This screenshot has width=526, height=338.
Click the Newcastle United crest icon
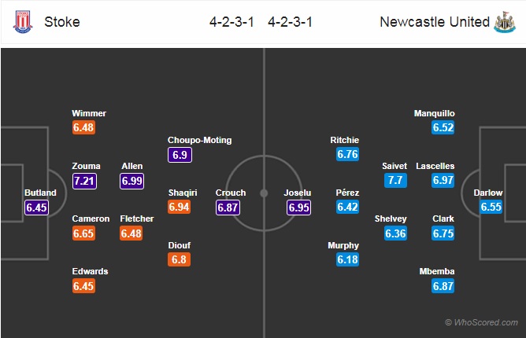point(505,22)
